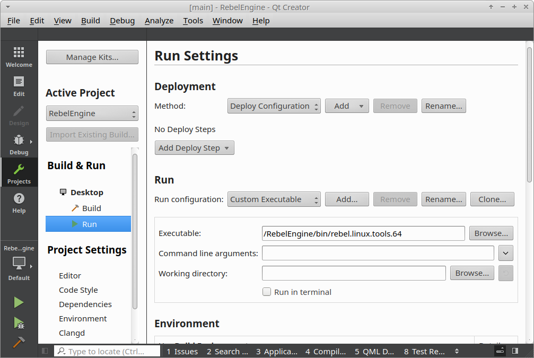Open the 1 Issues output pane

click(x=182, y=351)
